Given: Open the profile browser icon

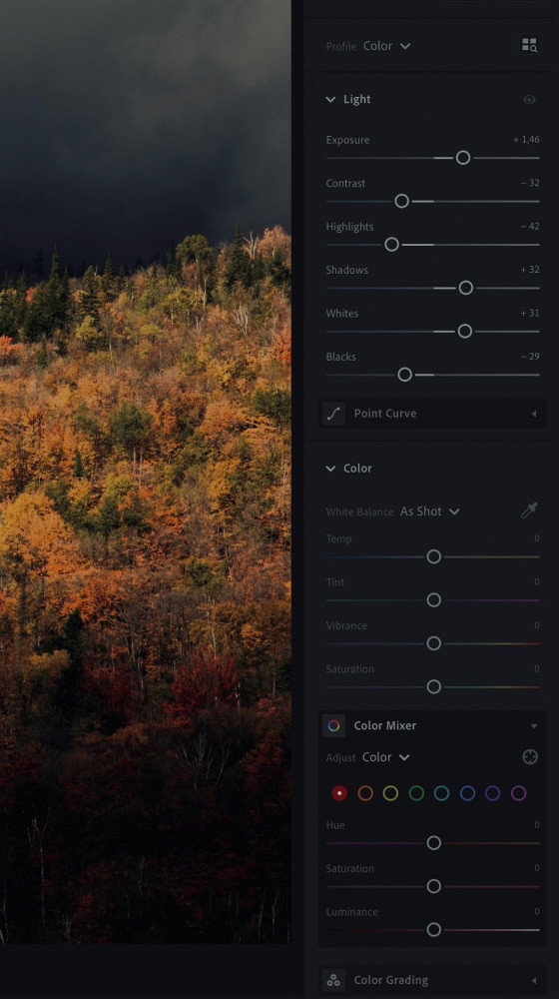Looking at the screenshot, I should coord(529,45).
